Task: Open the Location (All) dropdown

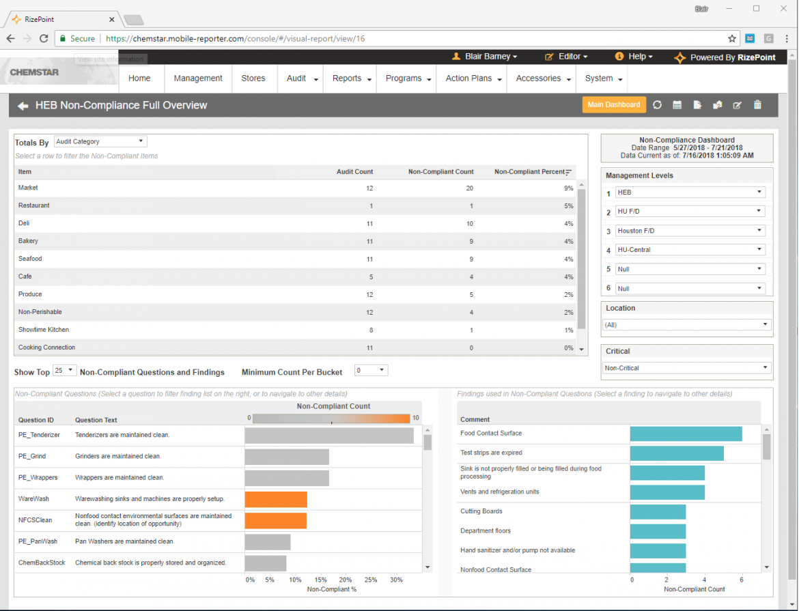Action: (x=686, y=325)
